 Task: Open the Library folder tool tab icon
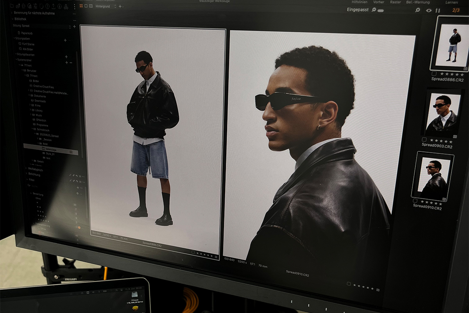(x=12, y=6)
